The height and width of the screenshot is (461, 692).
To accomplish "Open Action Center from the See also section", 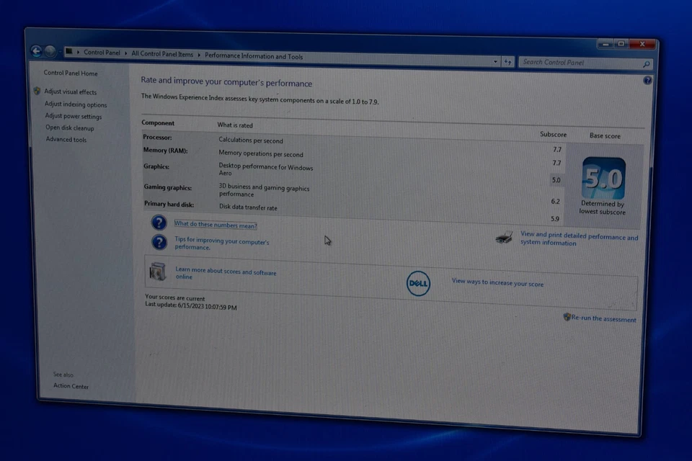I will [x=70, y=386].
